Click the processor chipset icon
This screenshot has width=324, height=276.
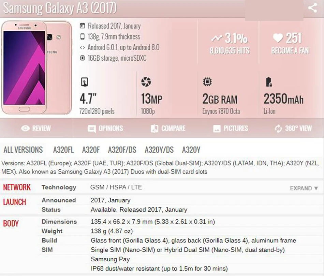pos(207,82)
